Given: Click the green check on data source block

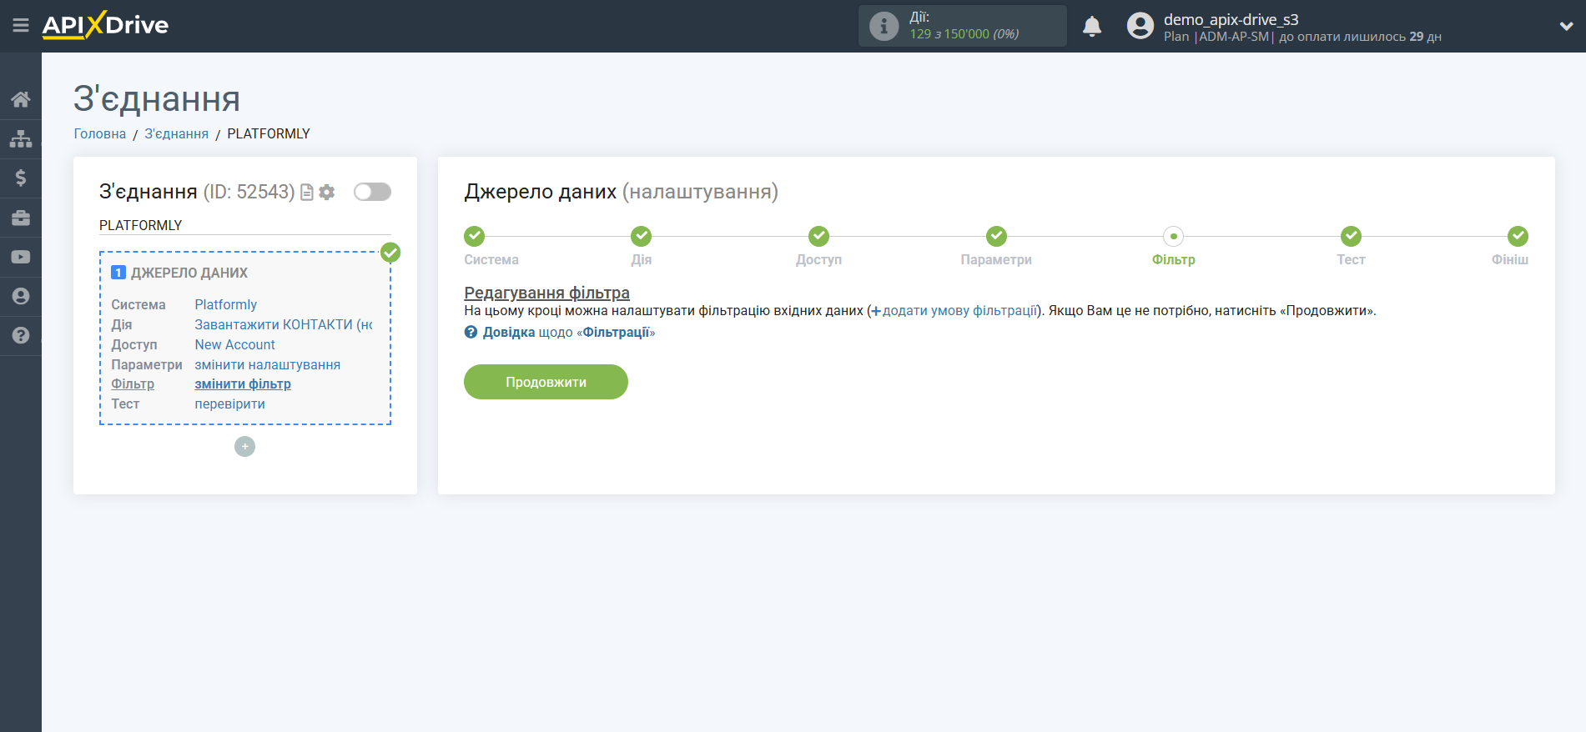Looking at the screenshot, I should pos(390,253).
